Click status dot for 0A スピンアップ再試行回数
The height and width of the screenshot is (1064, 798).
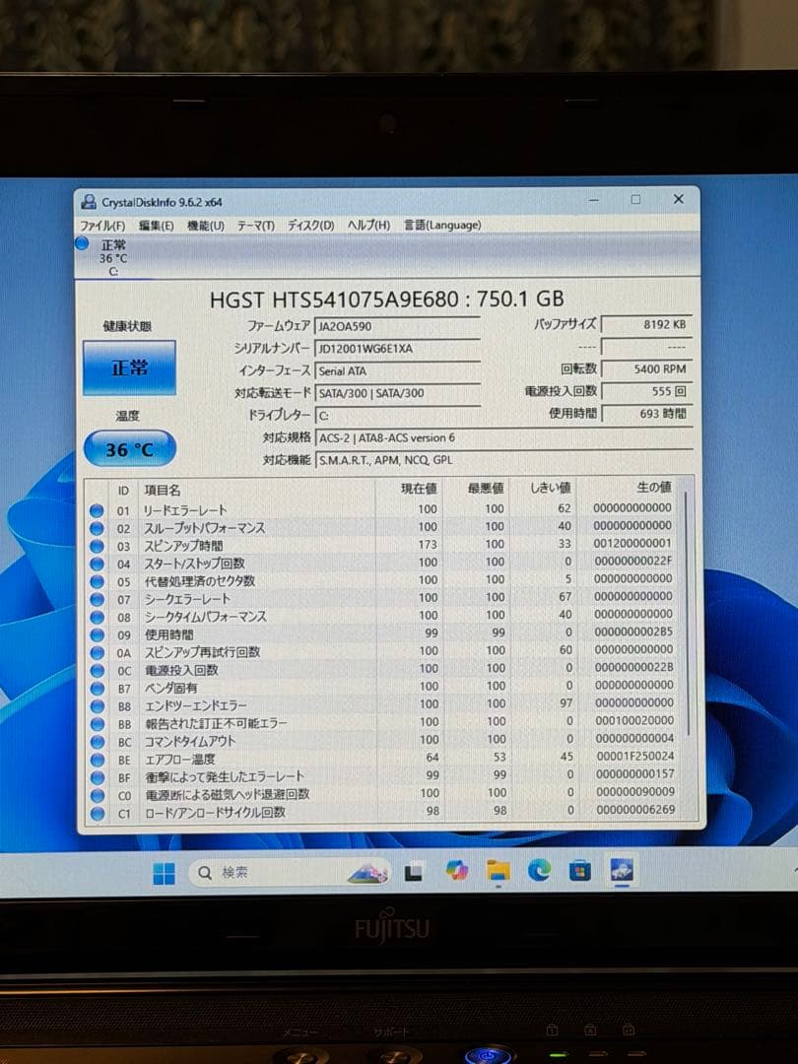pos(97,653)
